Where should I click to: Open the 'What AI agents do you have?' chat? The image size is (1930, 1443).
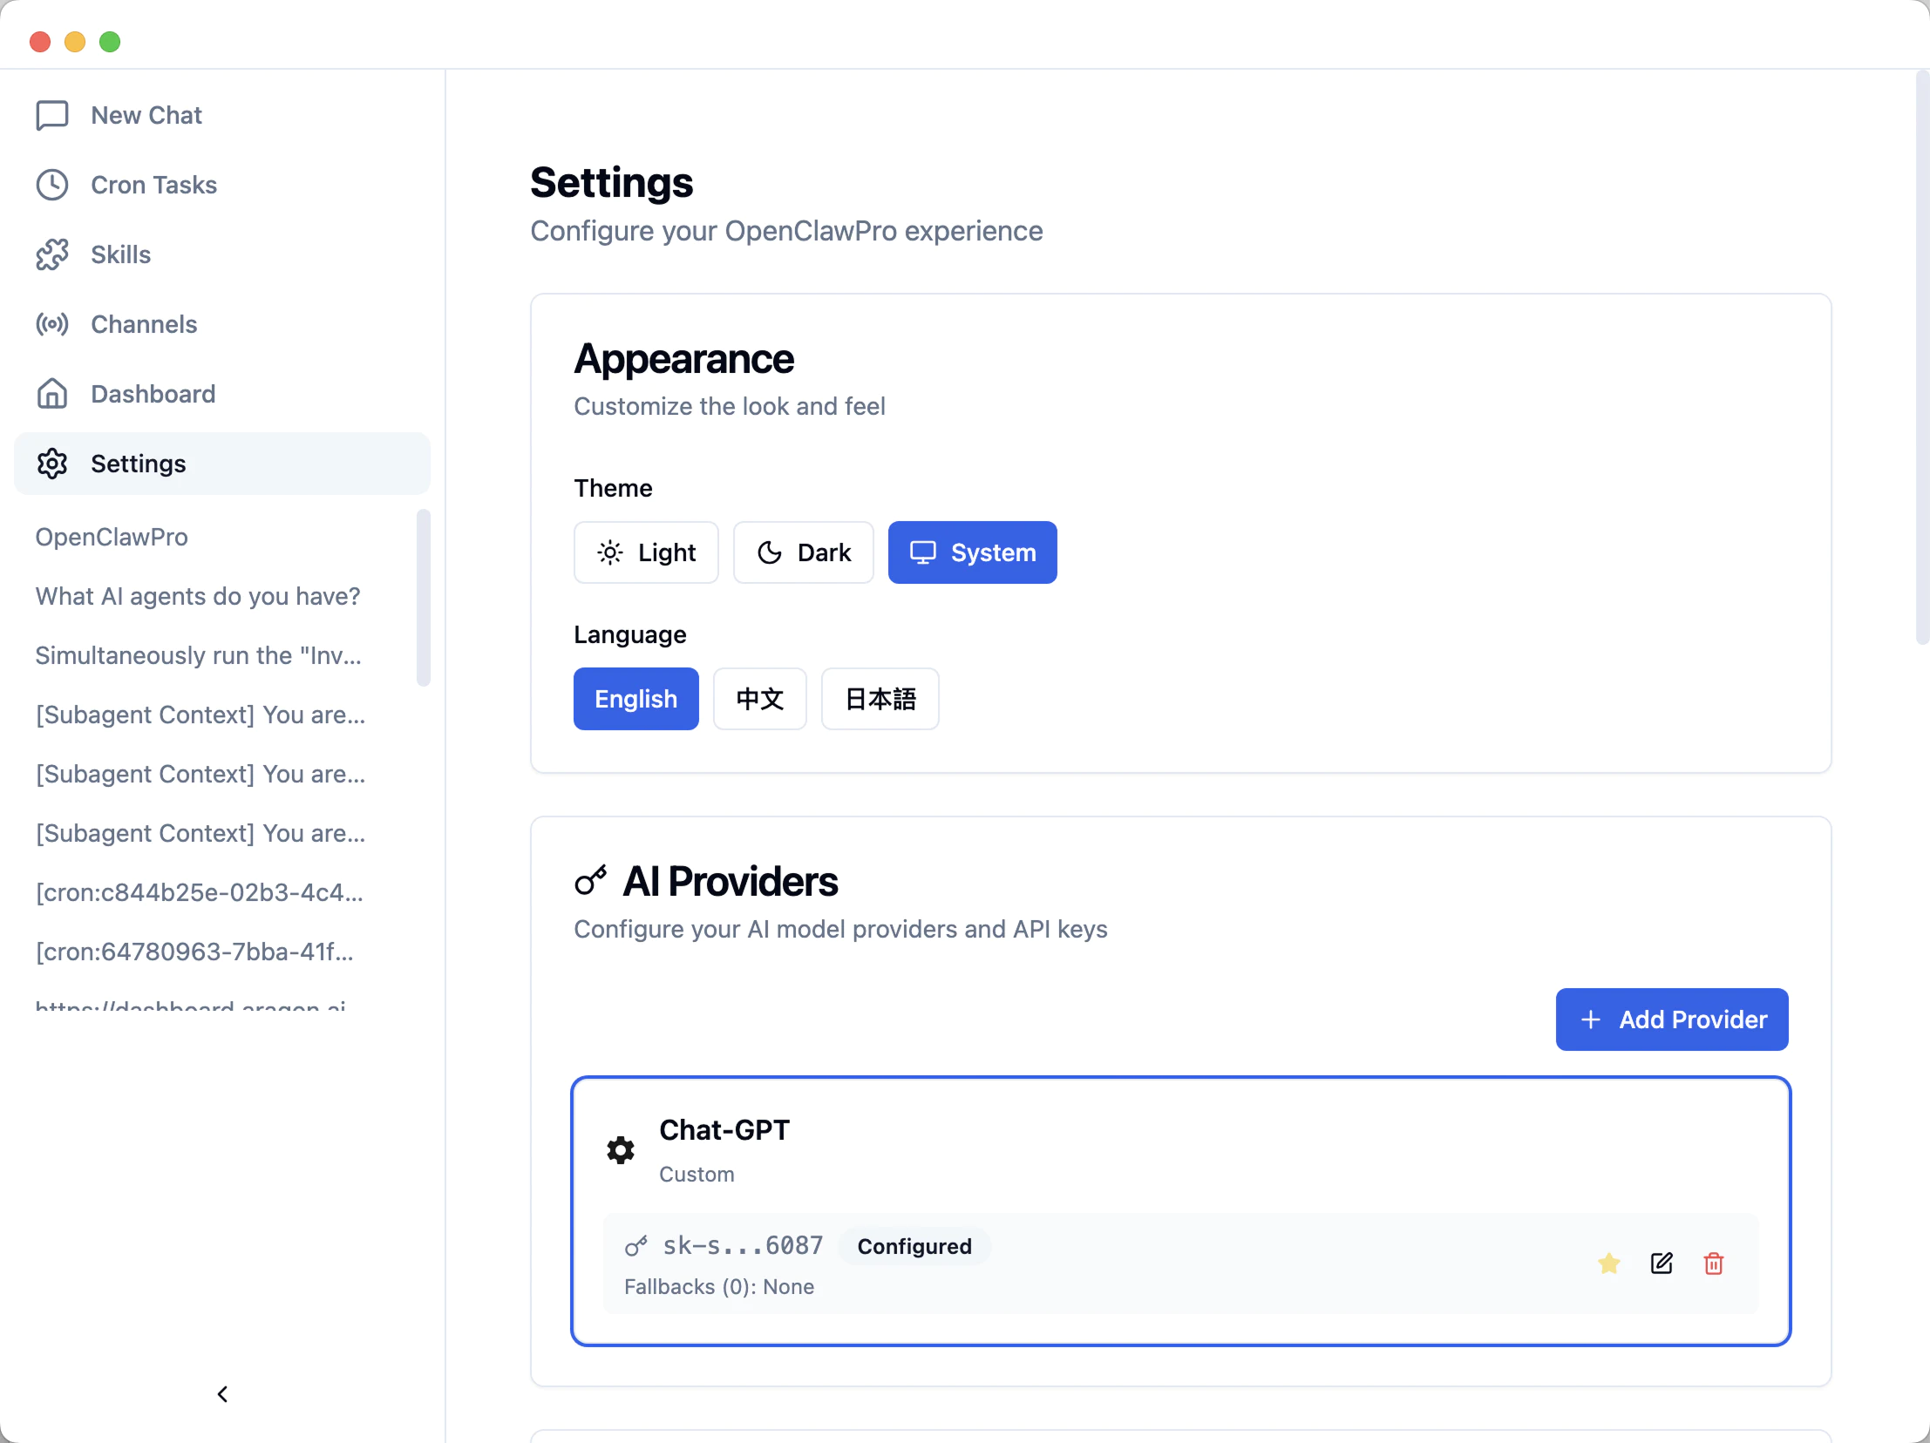198,595
